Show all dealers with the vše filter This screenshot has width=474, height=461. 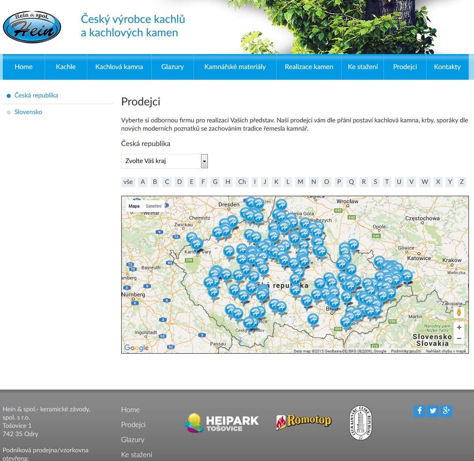tap(128, 182)
